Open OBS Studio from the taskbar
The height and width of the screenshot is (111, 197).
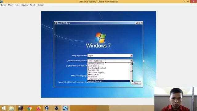56,108
